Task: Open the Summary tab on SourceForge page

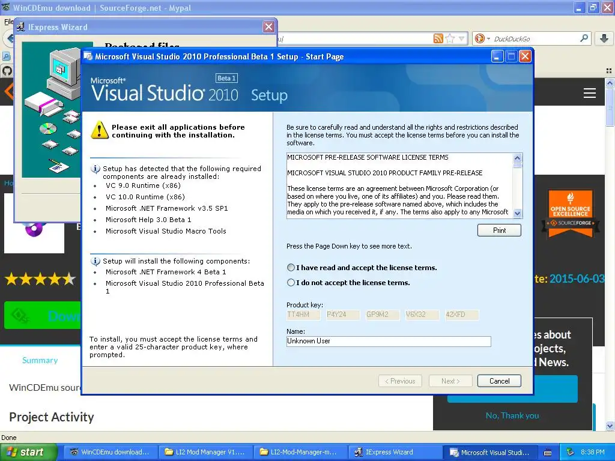Action: (x=40, y=360)
